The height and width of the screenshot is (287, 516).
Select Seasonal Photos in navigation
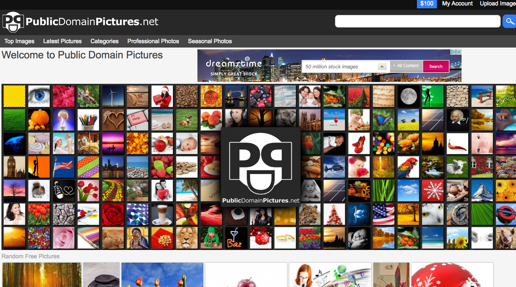coord(210,41)
